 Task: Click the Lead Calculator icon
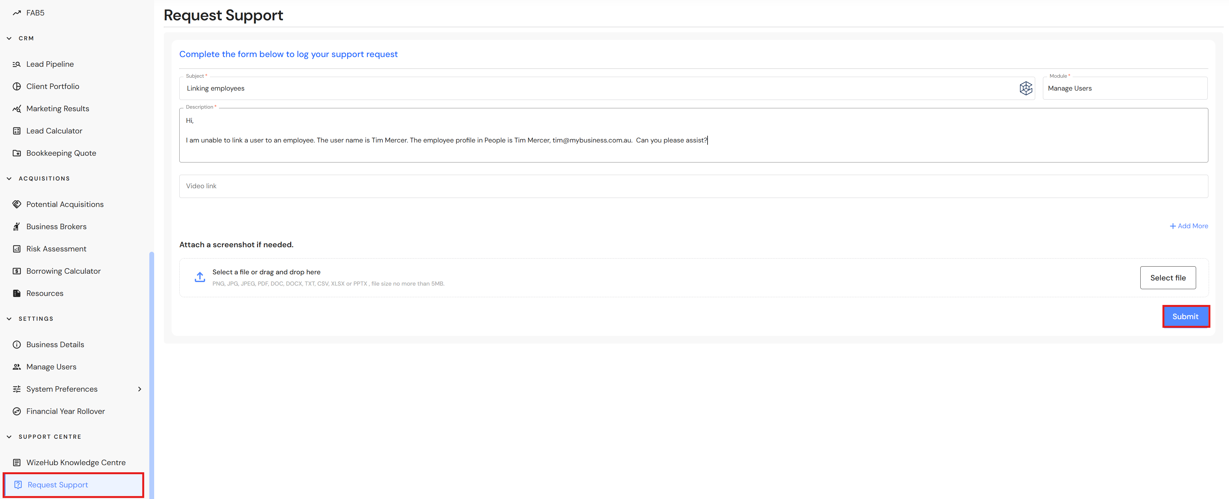pos(17,131)
